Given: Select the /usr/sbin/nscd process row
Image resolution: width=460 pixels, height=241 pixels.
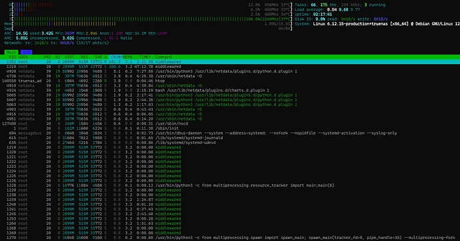Looking at the screenshot, I should (230, 124).
